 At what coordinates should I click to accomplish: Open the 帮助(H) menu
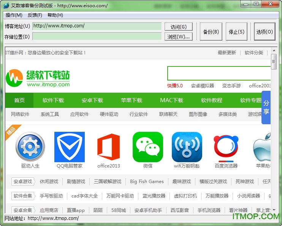[55, 15]
